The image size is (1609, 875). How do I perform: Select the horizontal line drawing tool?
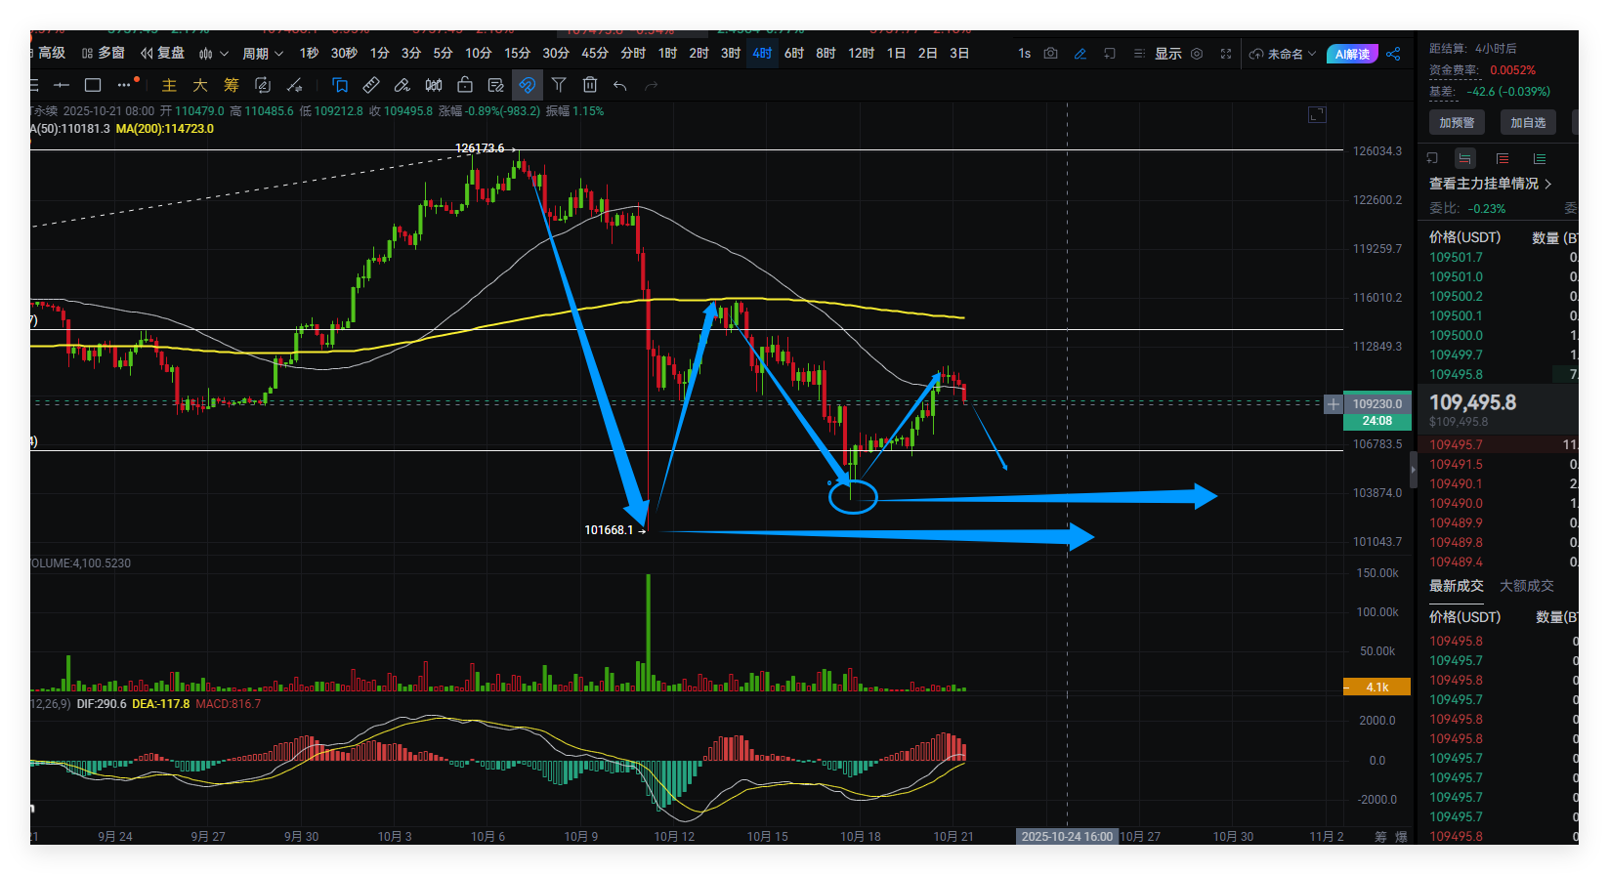[x=62, y=85]
